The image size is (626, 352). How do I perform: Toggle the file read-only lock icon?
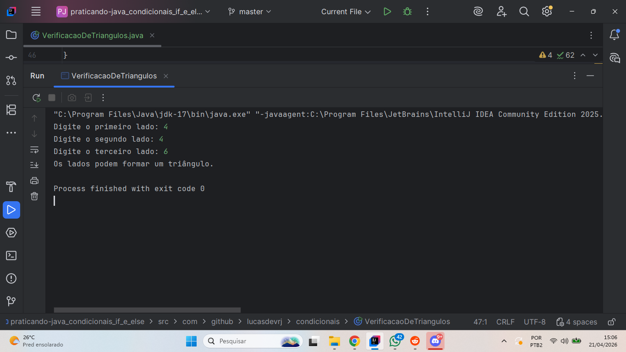[x=611, y=322]
